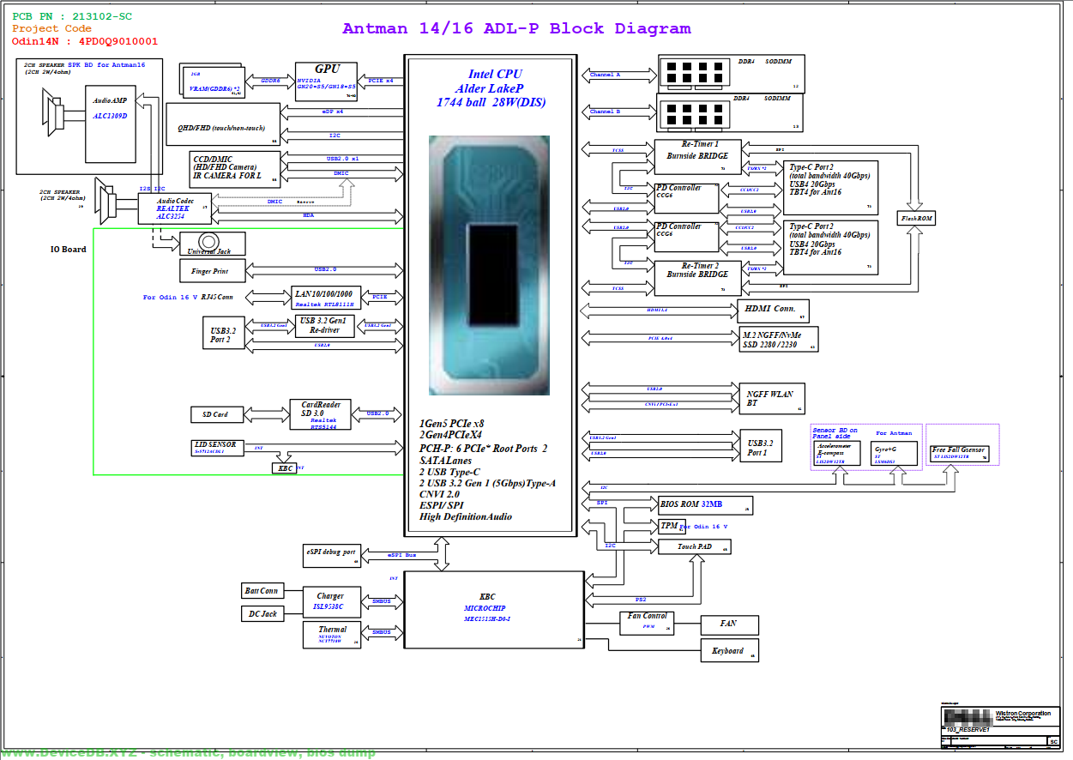Viewport: 1073px width, 760px height.
Task: Click the 'High Definition Audio' line in the CPU block
Action: [x=466, y=516]
